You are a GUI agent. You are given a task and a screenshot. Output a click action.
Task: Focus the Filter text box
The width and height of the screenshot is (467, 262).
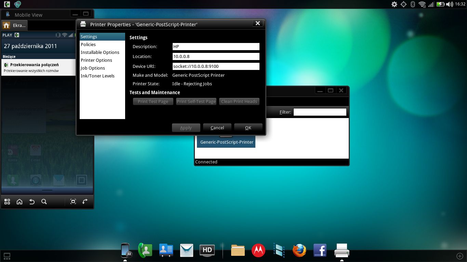pyautogui.click(x=320, y=112)
